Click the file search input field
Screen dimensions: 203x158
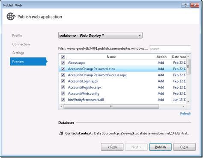coord(170,49)
